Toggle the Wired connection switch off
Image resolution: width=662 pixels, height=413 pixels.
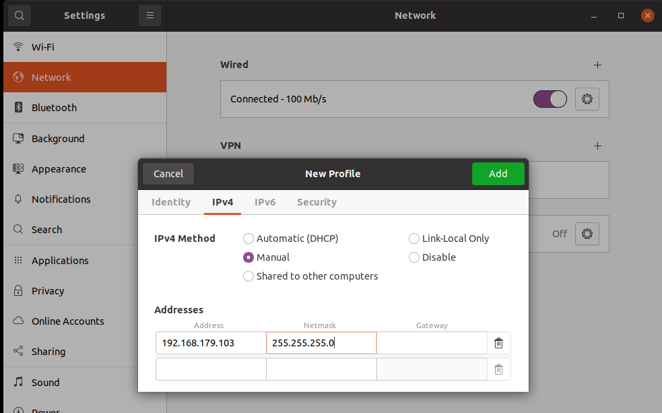pos(550,99)
